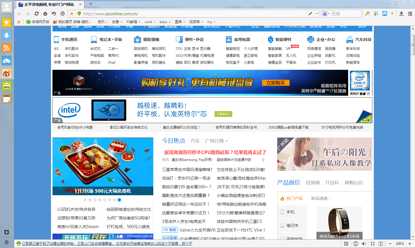Zoom out with the status bar minus
This screenshot has height=248, width=415.
pyautogui.click(x=390, y=244)
